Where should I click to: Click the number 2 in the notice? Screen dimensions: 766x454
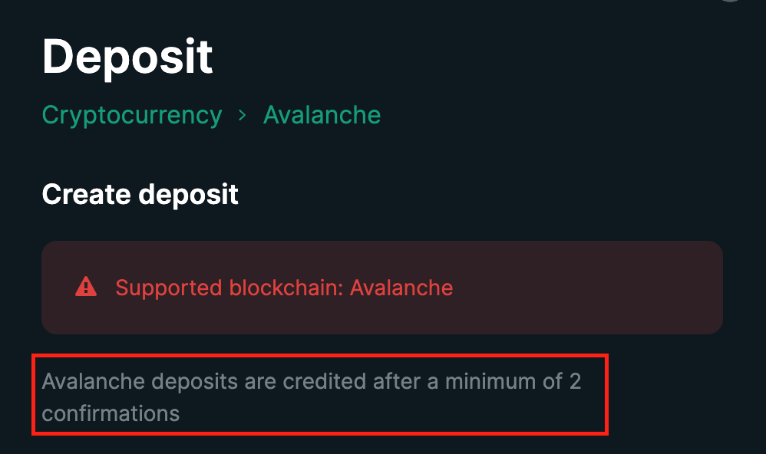click(x=575, y=381)
